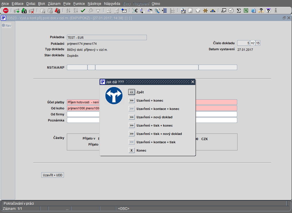Choose Uzavření + tisk + nový doklad
The image size is (292, 213).
(x=131, y=134)
